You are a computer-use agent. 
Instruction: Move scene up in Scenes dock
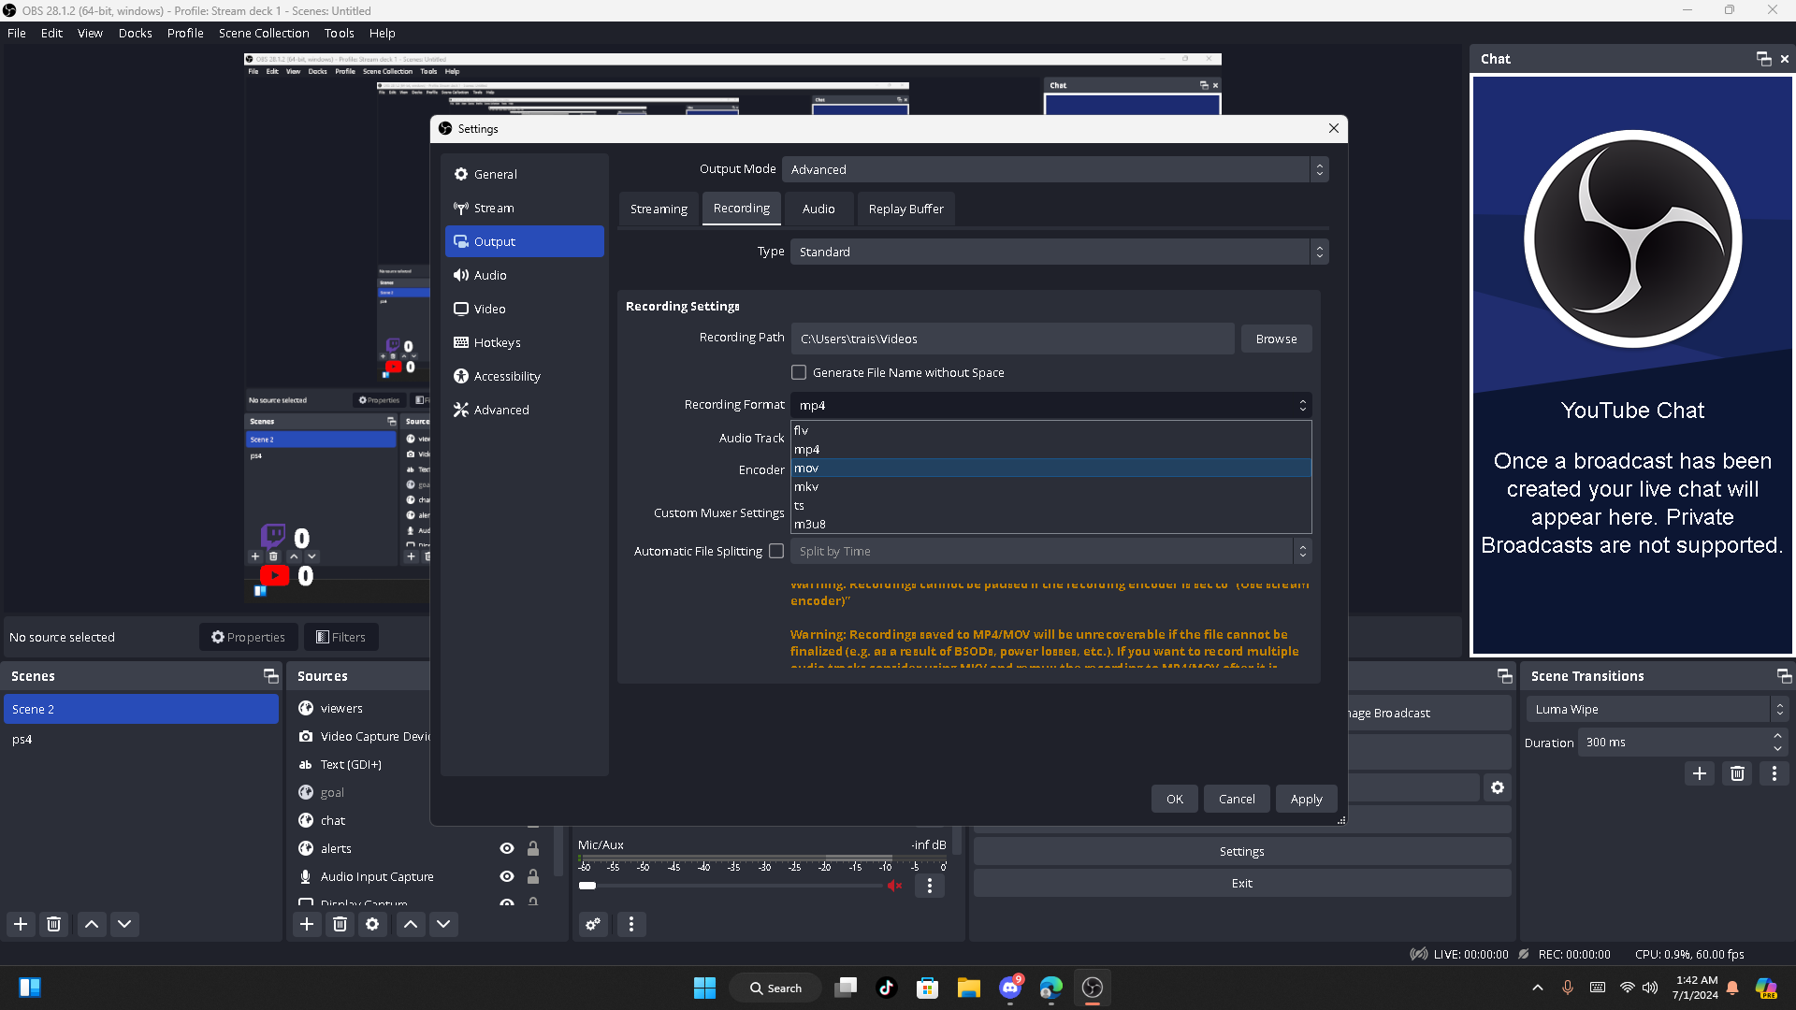(x=92, y=924)
